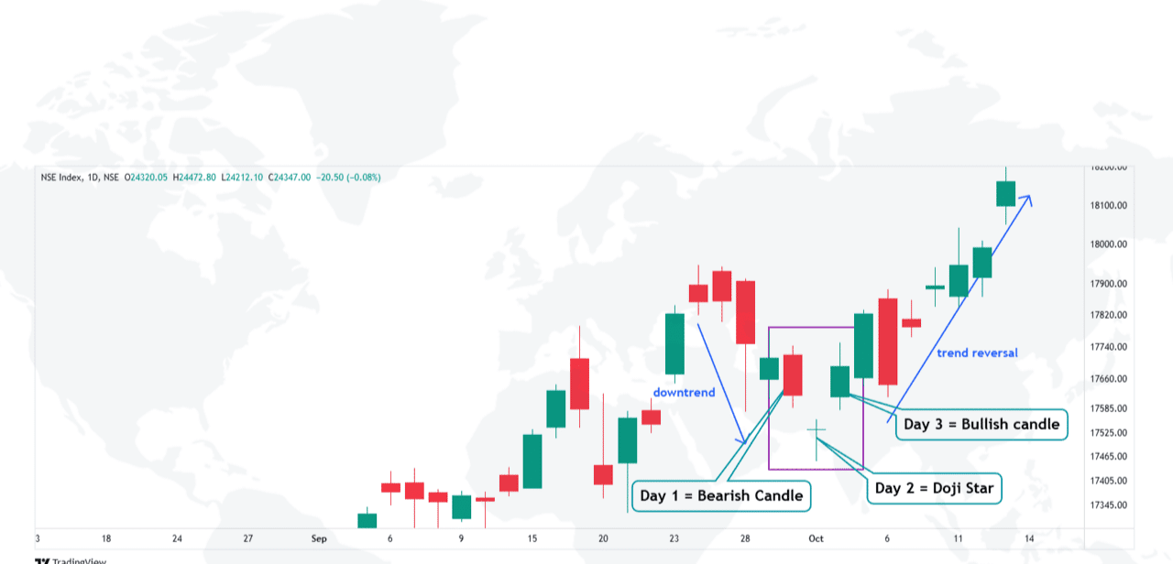Image resolution: width=1173 pixels, height=564 pixels.
Task: Click the 17345.00 price axis label
Action: 1107,505
